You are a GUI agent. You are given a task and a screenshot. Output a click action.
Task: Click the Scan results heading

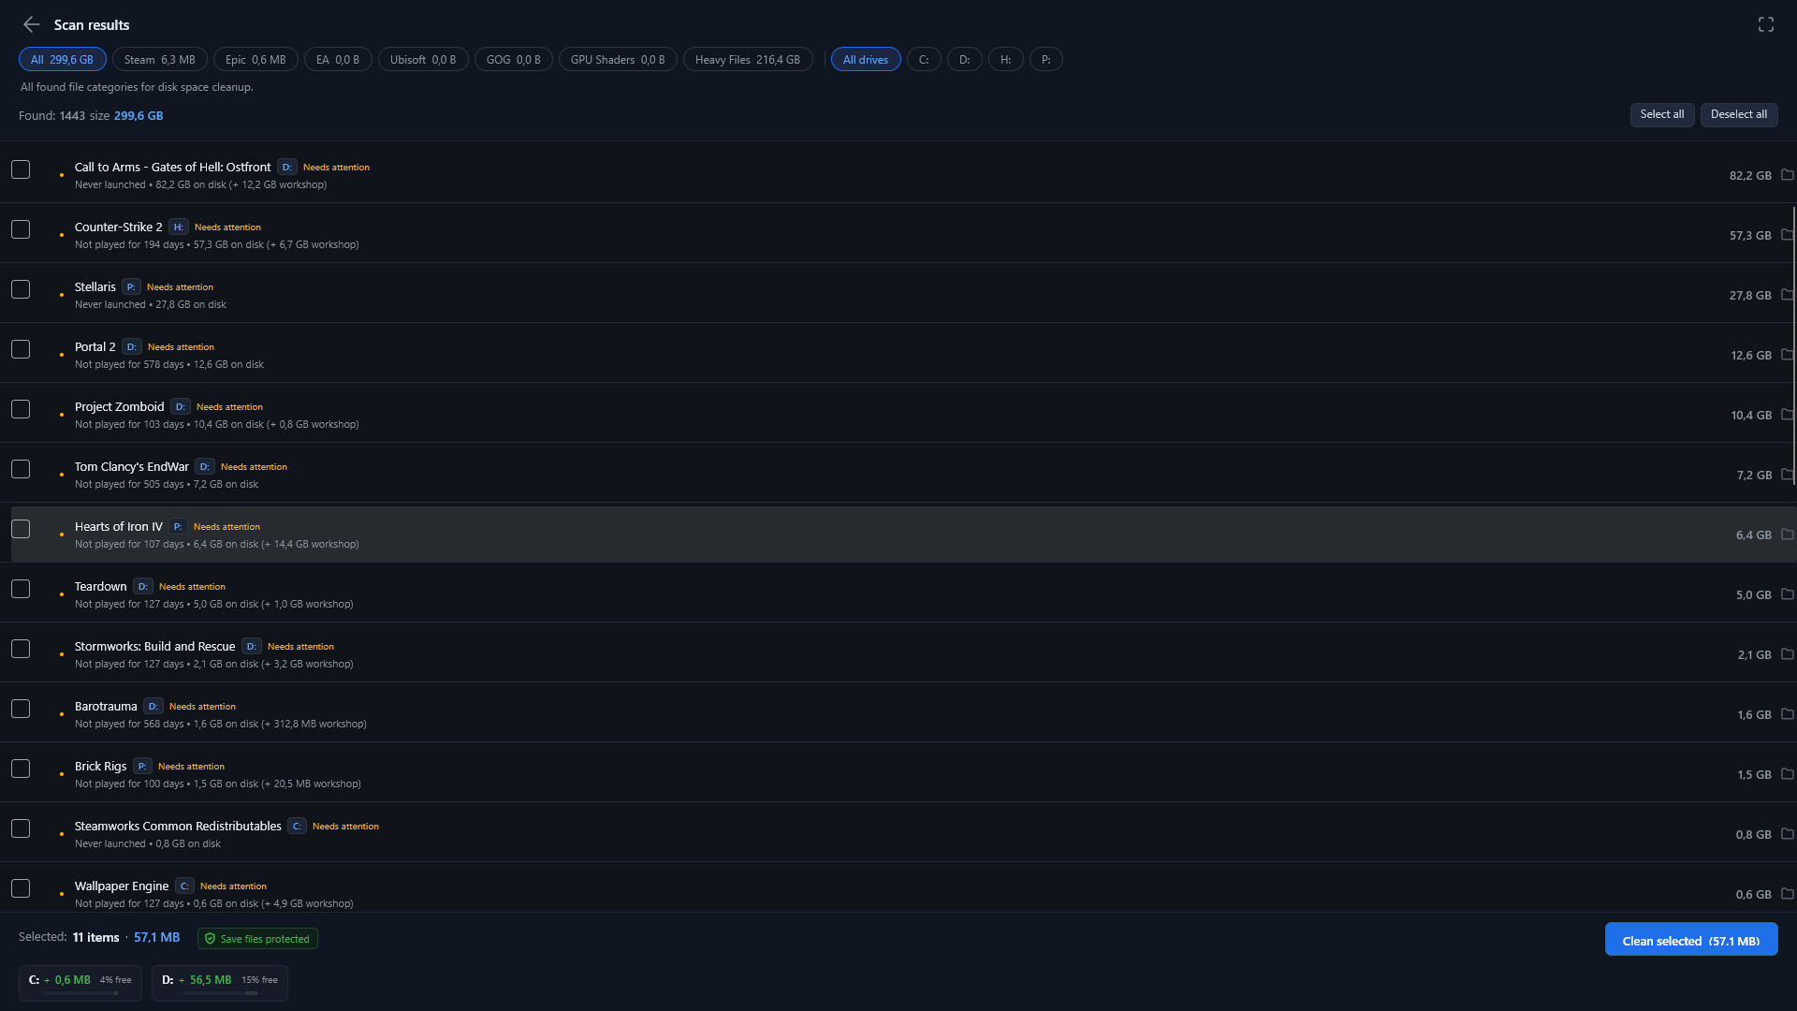(x=92, y=24)
